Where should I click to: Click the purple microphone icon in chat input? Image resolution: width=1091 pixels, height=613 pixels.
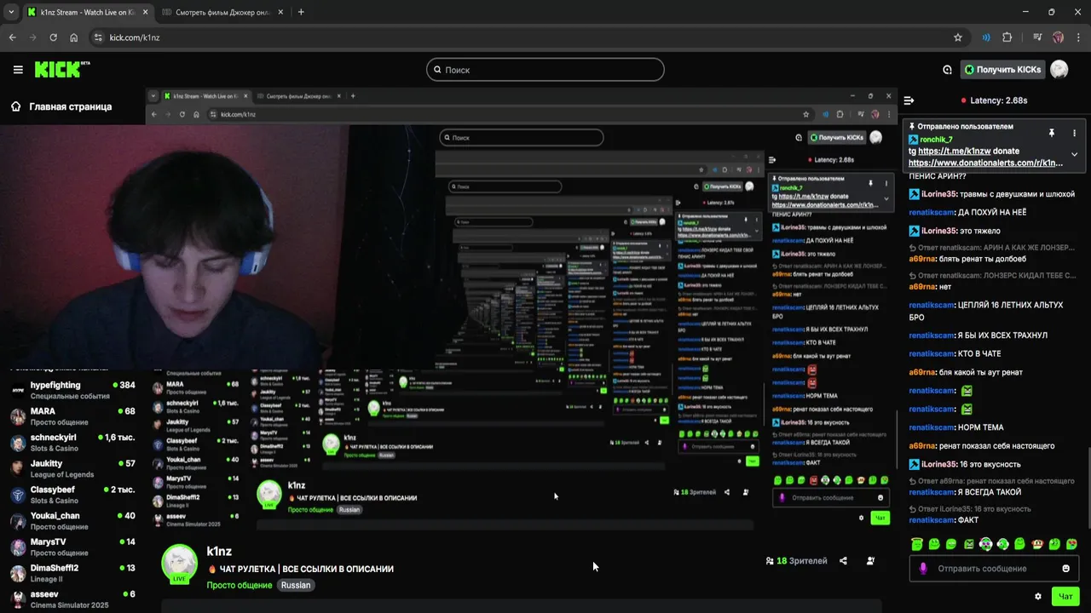coord(922,568)
